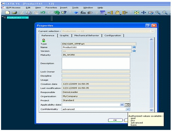The image size is (172, 131).
Task: Click the Creation date value field
Action: point(96,84)
